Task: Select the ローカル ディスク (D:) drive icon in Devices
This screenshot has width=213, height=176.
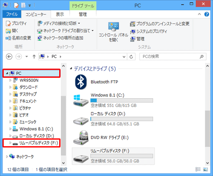Action: [81, 121]
